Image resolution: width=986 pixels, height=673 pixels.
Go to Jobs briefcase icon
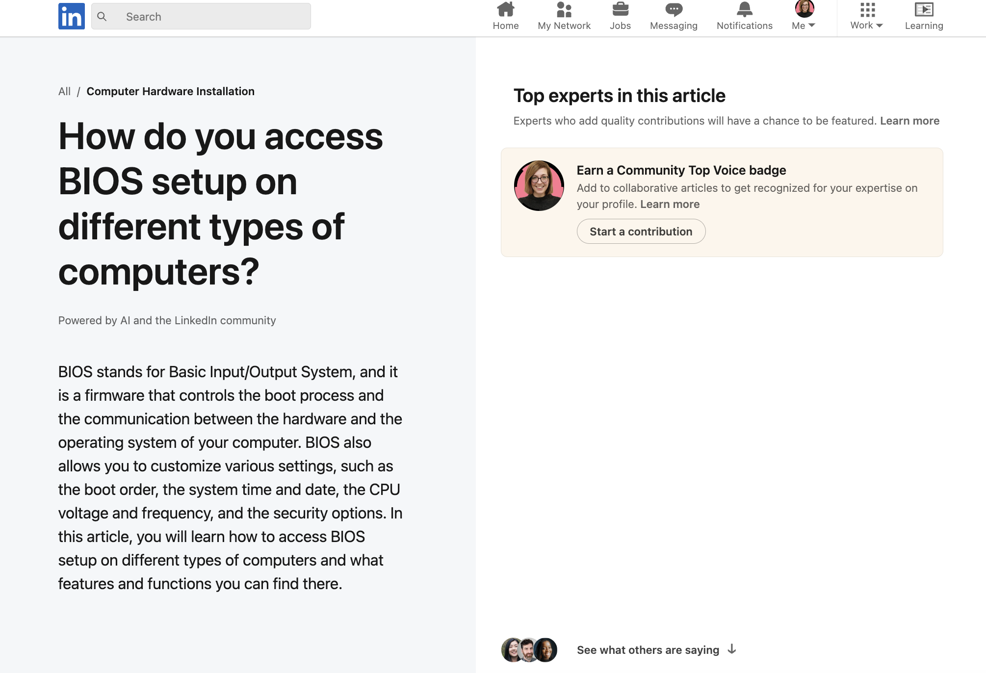620,10
